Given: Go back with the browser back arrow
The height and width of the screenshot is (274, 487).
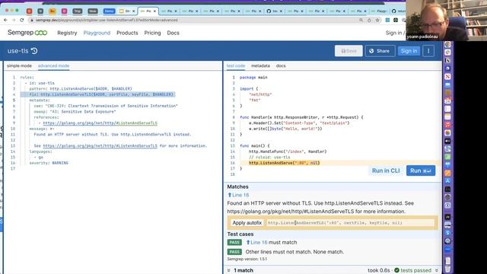Looking at the screenshot, I should 5,21.
